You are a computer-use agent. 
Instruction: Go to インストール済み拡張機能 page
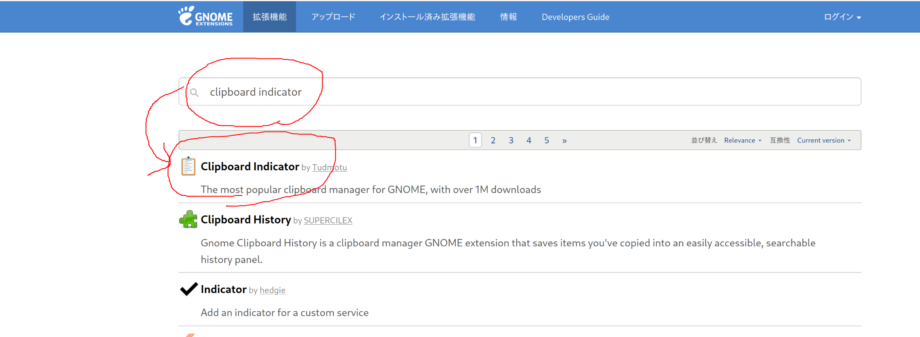pyautogui.click(x=427, y=17)
